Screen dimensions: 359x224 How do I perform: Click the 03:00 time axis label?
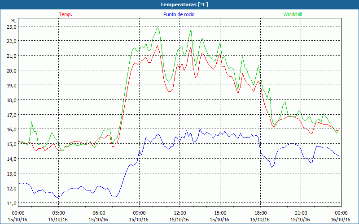tap(58, 213)
